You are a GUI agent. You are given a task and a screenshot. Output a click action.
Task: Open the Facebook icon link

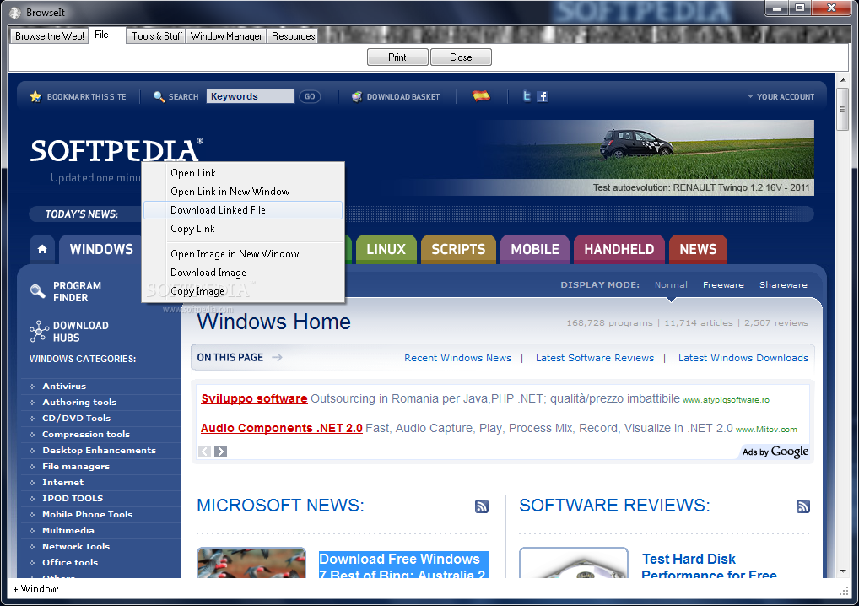543,96
